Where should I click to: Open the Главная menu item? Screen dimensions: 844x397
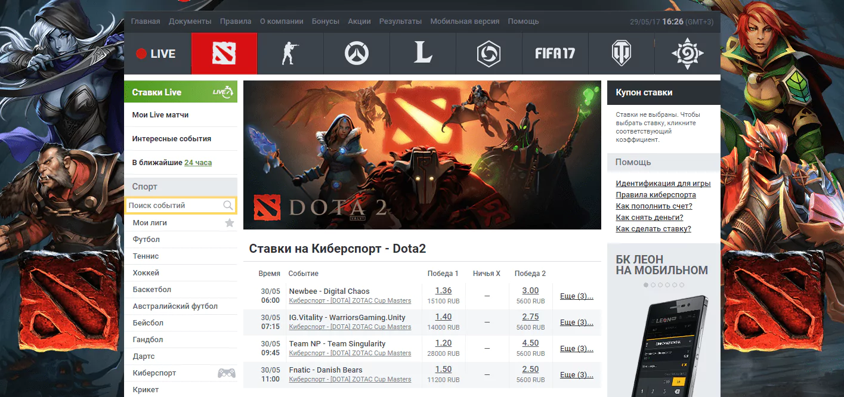pyautogui.click(x=146, y=21)
